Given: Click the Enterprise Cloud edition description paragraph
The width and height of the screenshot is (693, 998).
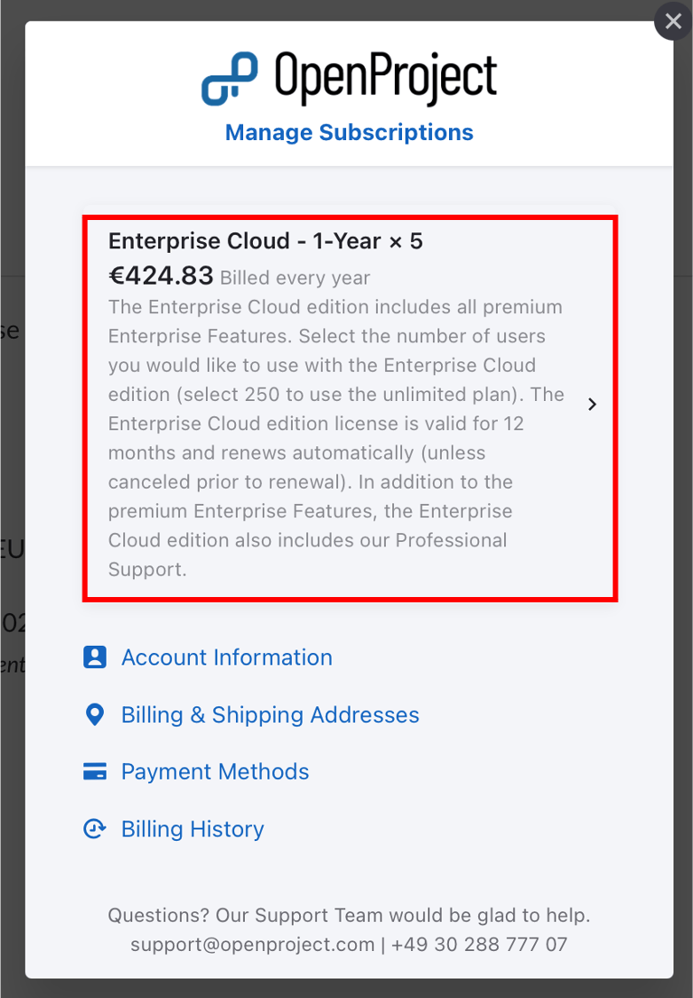Looking at the screenshot, I should click(335, 438).
